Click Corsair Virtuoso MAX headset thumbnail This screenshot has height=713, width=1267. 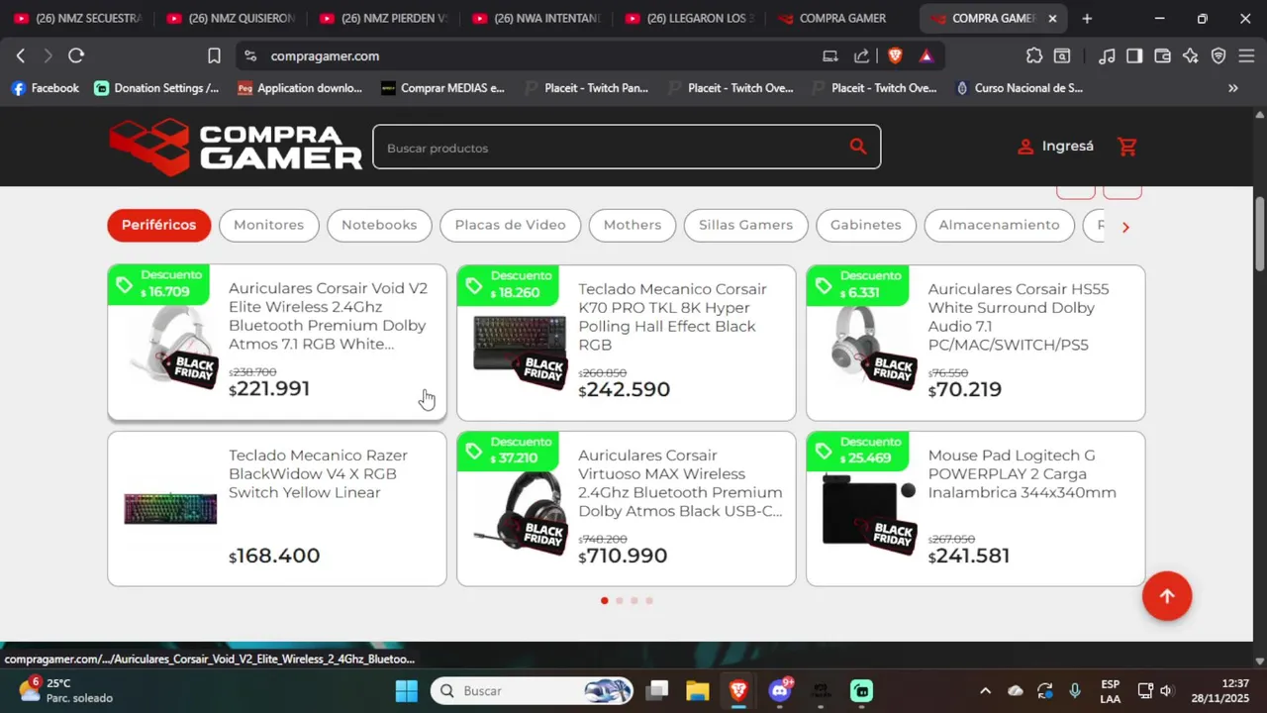point(521,513)
